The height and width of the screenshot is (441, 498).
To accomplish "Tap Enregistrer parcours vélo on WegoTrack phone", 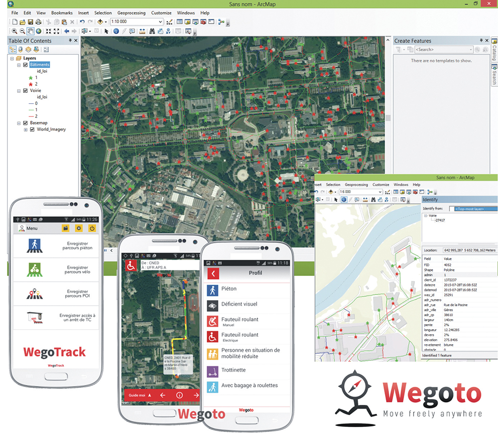I will (x=56, y=269).
